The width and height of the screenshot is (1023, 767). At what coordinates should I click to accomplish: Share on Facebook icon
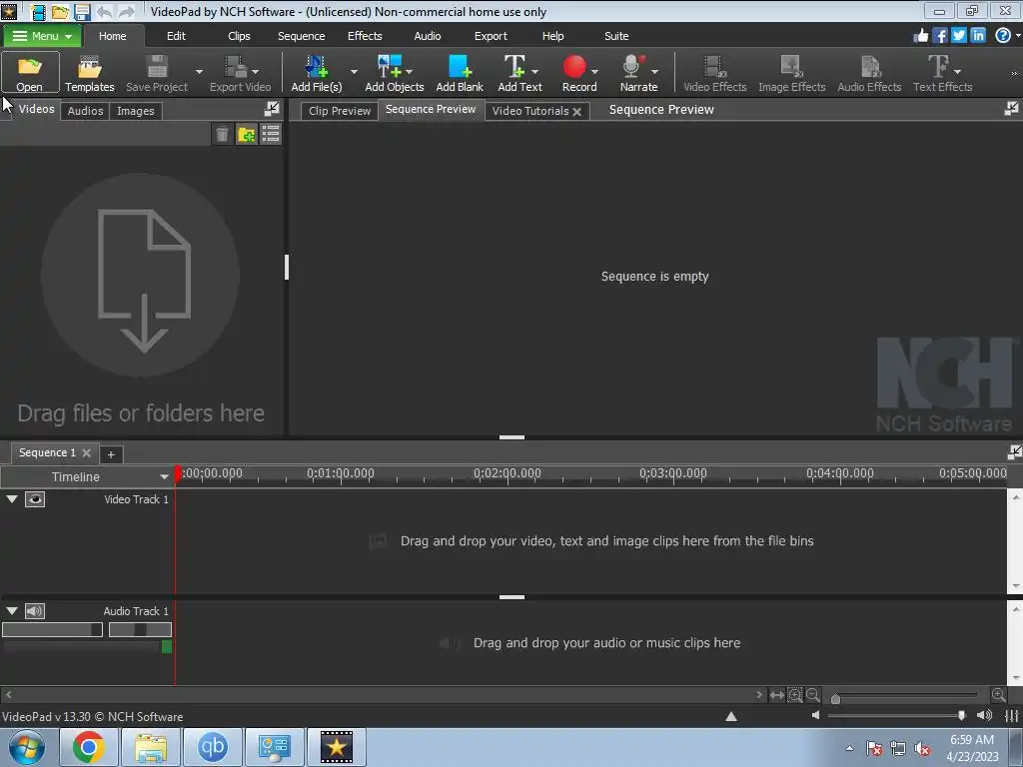939,35
